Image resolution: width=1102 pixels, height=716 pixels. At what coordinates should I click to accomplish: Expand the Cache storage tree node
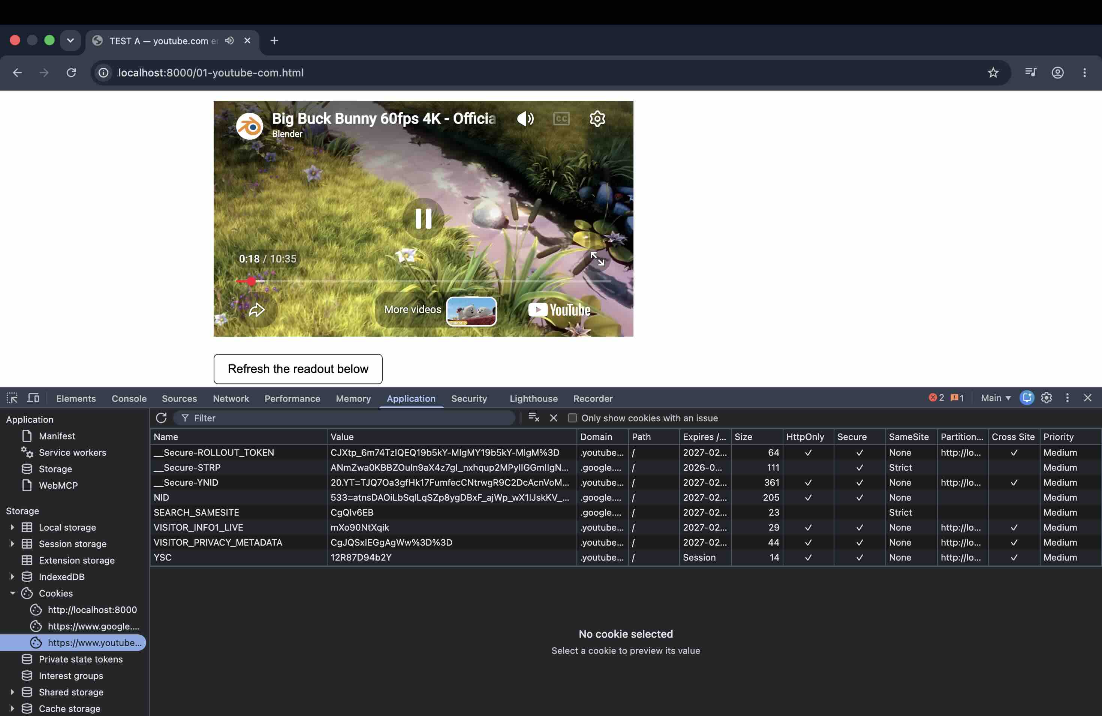pyautogui.click(x=12, y=708)
